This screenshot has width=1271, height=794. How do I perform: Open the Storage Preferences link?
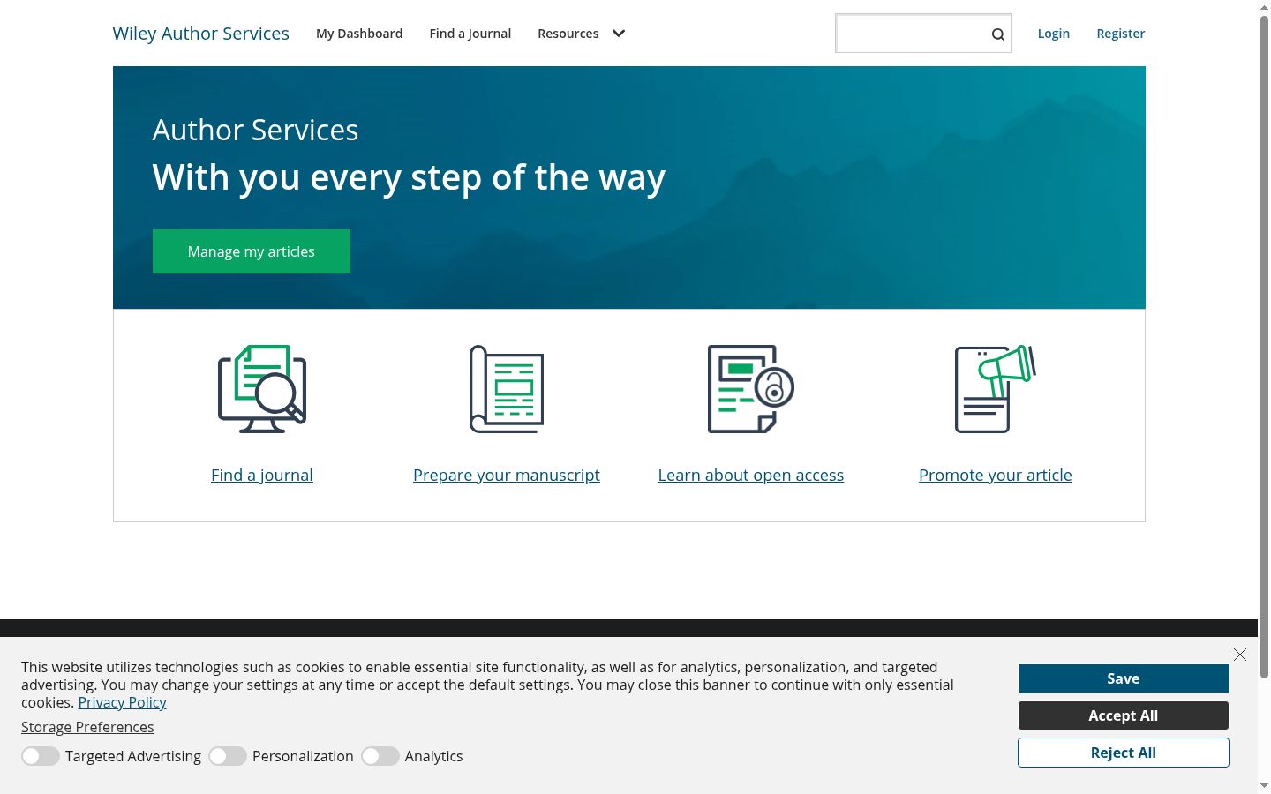click(87, 727)
